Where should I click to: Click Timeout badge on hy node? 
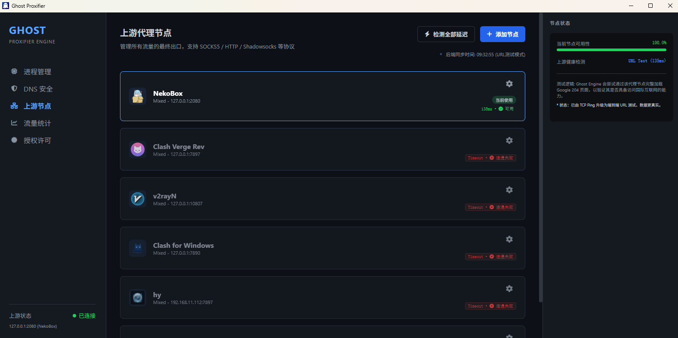[490, 306]
